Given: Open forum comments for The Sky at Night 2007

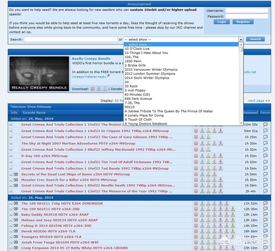Looking at the screenshot, I should 265,143.
